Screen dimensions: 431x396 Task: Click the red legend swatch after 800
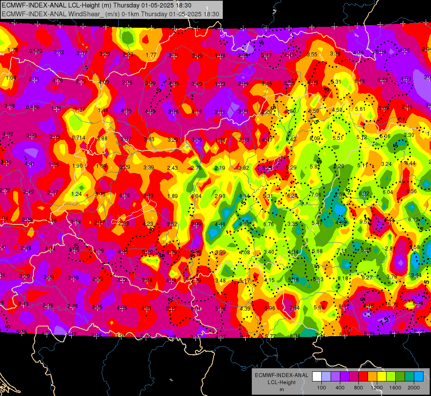[x=363, y=377]
